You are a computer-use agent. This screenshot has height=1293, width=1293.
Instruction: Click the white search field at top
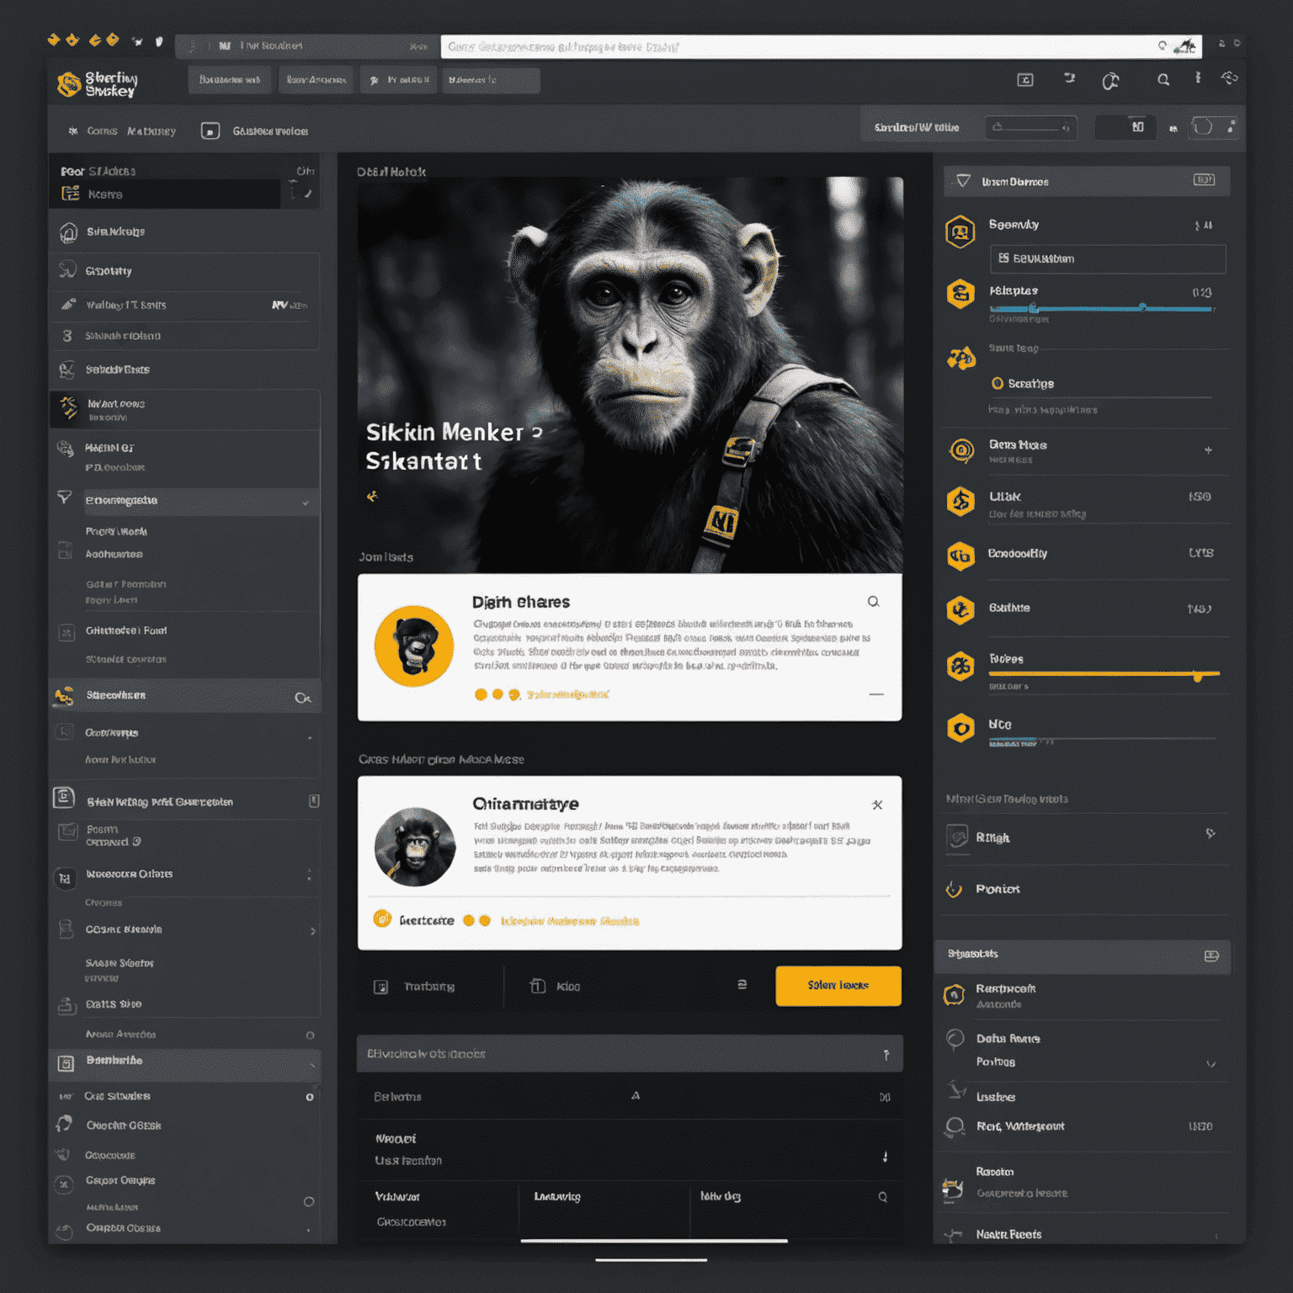[x=821, y=46]
